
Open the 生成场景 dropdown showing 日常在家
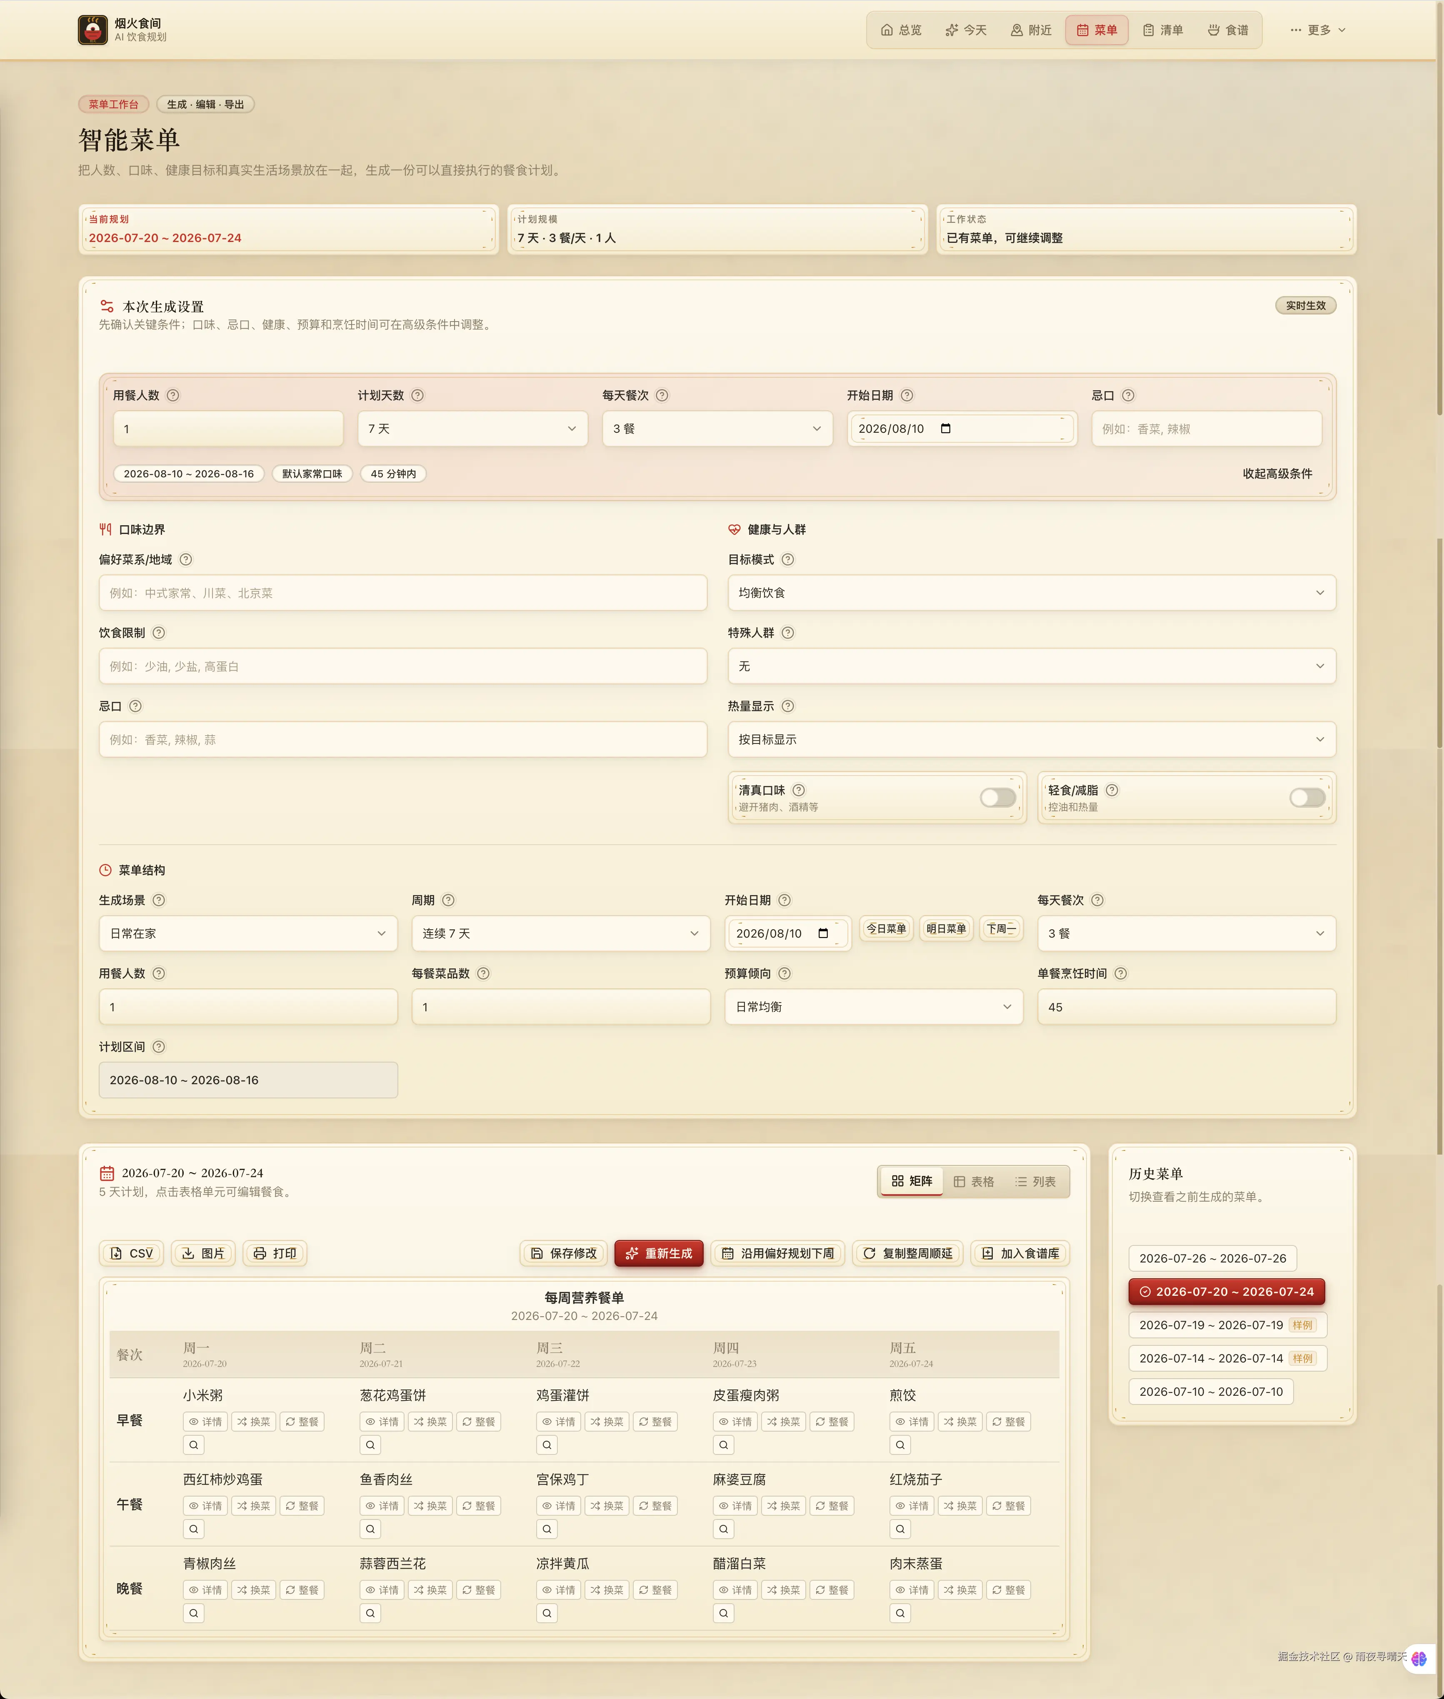(x=248, y=934)
